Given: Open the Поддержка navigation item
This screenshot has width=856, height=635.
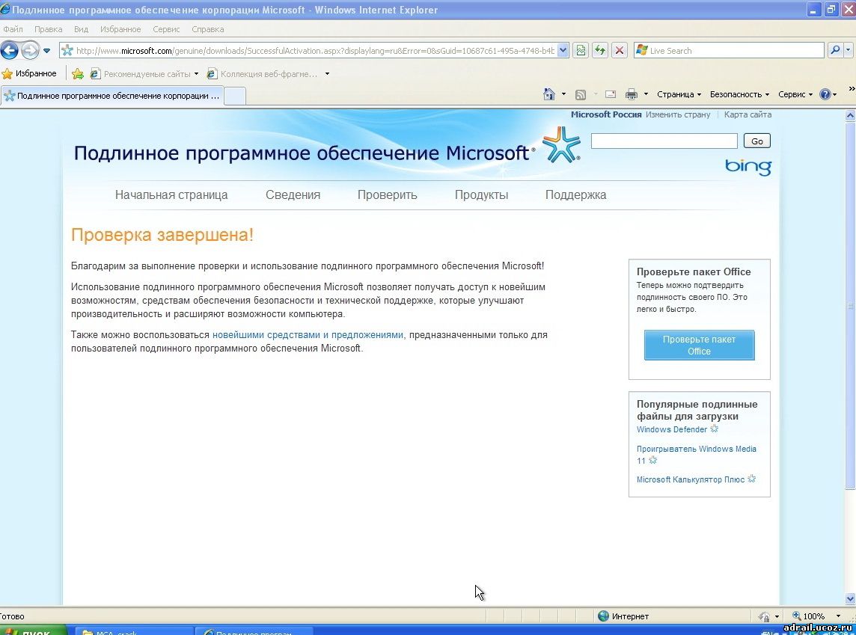Looking at the screenshot, I should click(575, 194).
